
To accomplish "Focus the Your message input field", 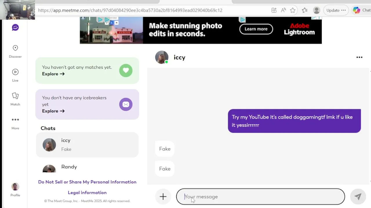I will click(260, 197).
